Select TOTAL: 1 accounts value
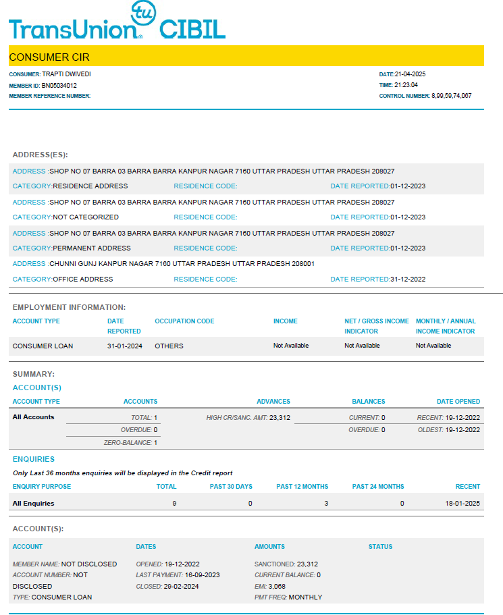This screenshot has width=503, height=615. [x=144, y=418]
